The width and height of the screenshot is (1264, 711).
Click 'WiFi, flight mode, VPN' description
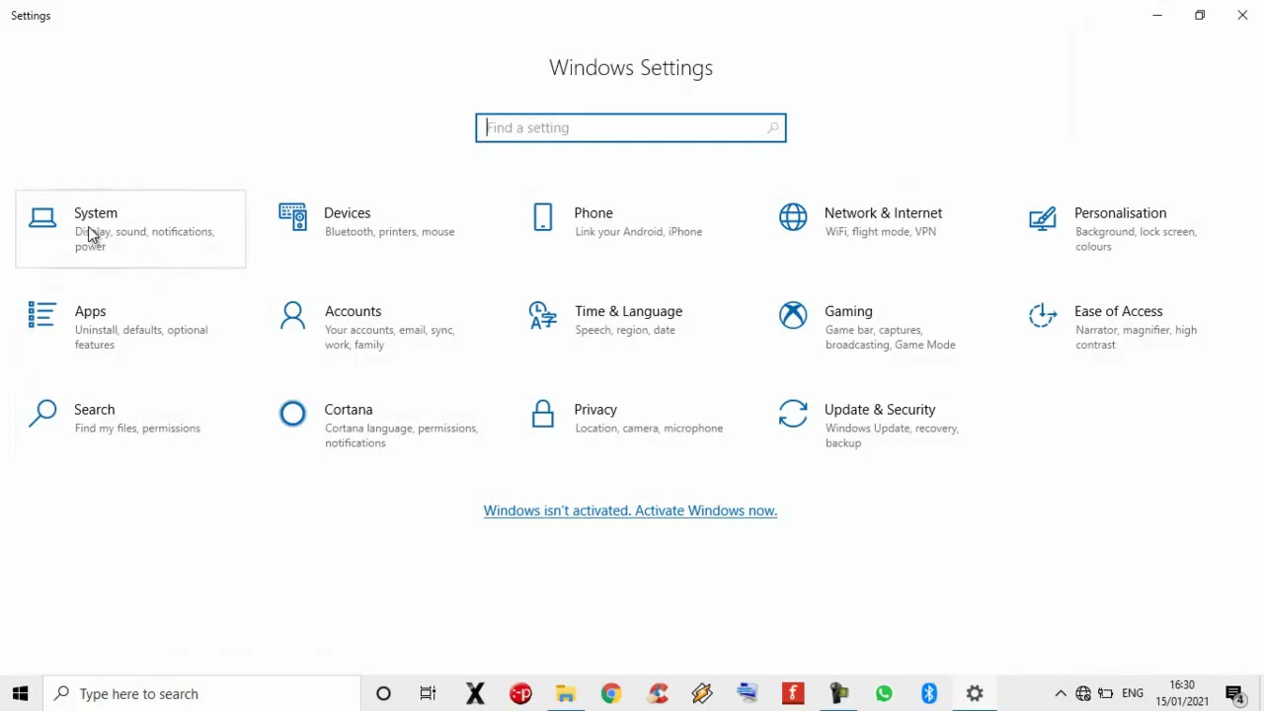coord(880,232)
